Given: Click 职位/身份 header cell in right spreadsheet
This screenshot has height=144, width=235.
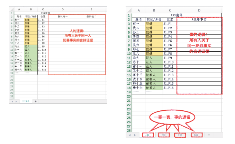Looking at the screenshot, I should 154,19.
